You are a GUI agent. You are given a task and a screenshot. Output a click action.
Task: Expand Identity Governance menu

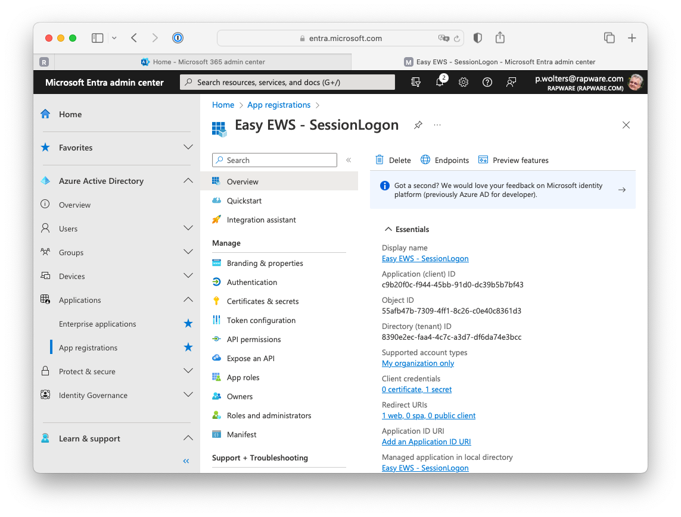[x=188, y=394]
